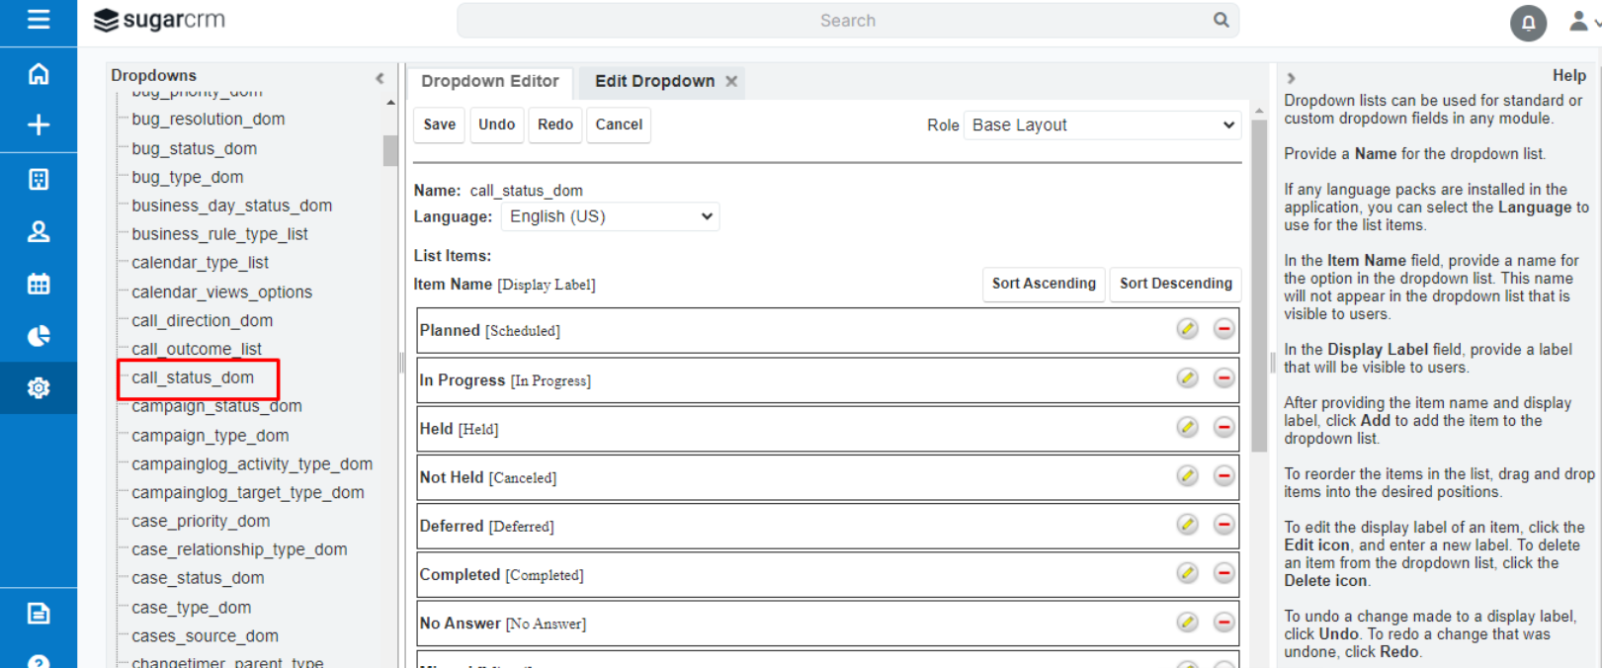Select calendar_views_options
Image resolution: width=1602 pixels, height=668 pixels.
pyautogui.click(x=222, y=292)
